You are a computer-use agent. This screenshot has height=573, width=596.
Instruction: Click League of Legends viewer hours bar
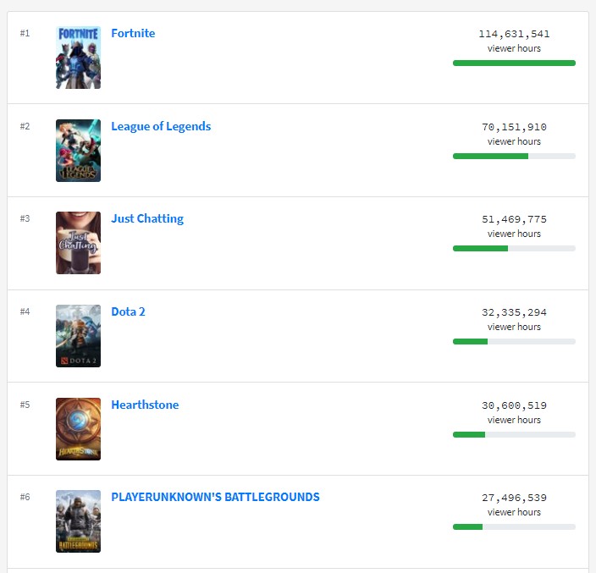tap(514, 157)
